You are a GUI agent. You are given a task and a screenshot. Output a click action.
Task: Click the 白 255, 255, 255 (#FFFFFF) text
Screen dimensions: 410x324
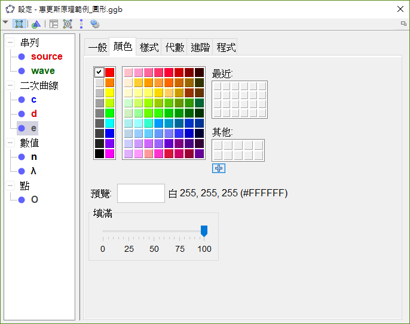(228, 193)
